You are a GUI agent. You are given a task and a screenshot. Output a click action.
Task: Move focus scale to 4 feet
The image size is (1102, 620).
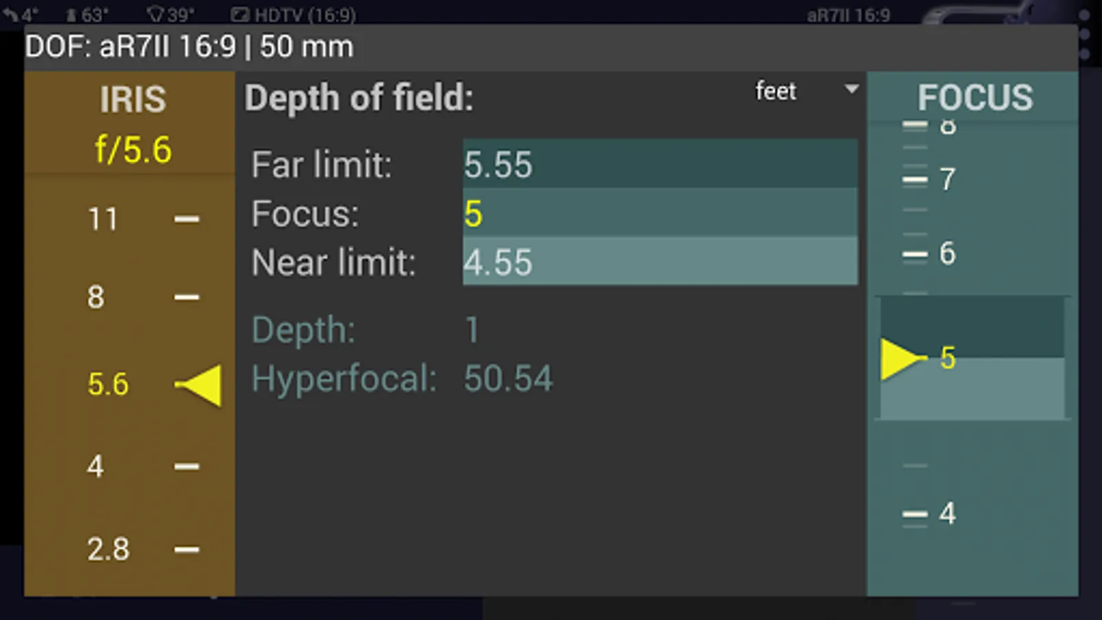[947, 514]
